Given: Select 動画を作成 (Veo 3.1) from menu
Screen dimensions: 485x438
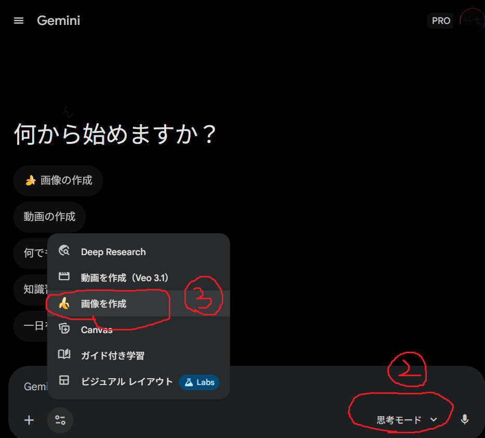Looking at the screenshot, I should [x=125, y=277].
